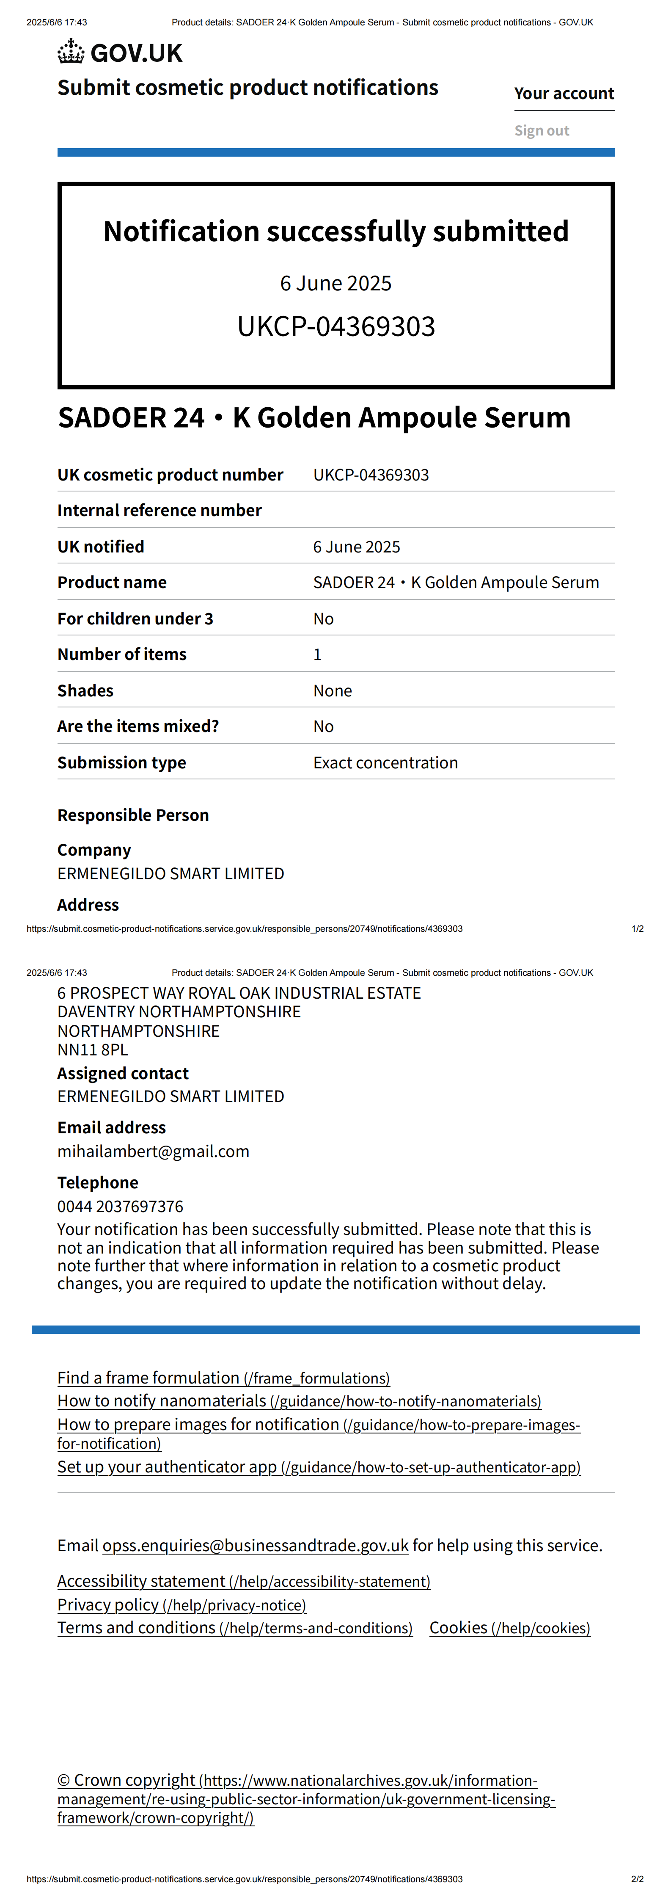Open Your account in the header navigation
The image size is (671, 1900).
pos(564,94)
